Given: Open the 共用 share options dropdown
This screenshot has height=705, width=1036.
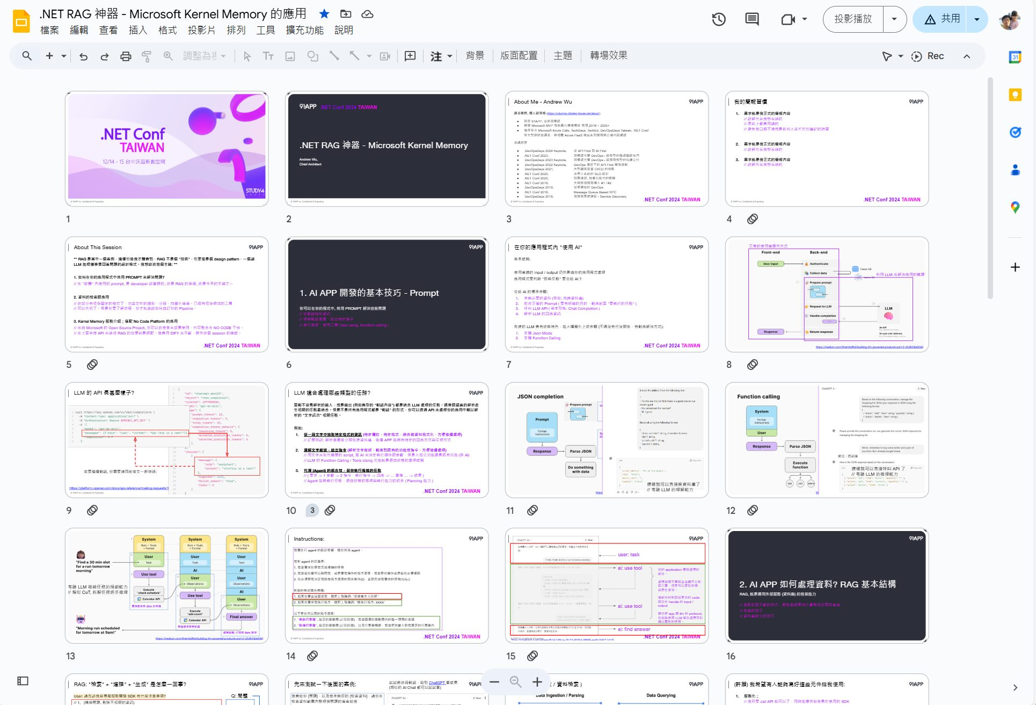Looking at the screenshot, I should click(977, 19).
